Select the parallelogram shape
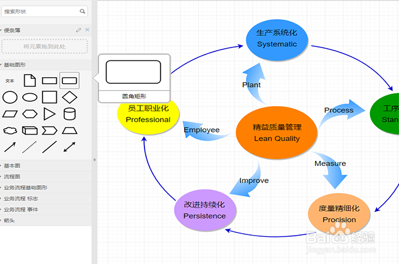The height and width of the screenshot is (264, 399). pos(10,114)
